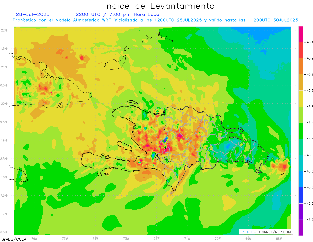313x242 pixels.
Task: Click the "74W" longitude label
Action: (95, 238)
